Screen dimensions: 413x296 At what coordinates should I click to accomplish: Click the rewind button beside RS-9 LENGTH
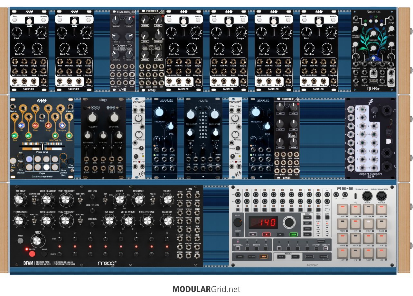tap(248, 248)
